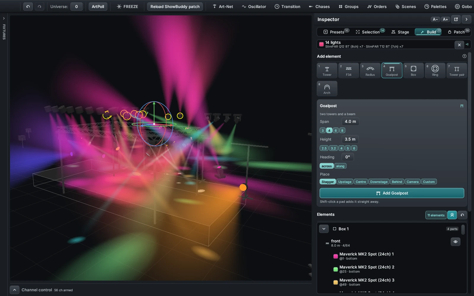Image resolution: width=474 pixels, height=296 pixels.
Task: Collapse the Box 1 element
Action: (x=324, y=229)
